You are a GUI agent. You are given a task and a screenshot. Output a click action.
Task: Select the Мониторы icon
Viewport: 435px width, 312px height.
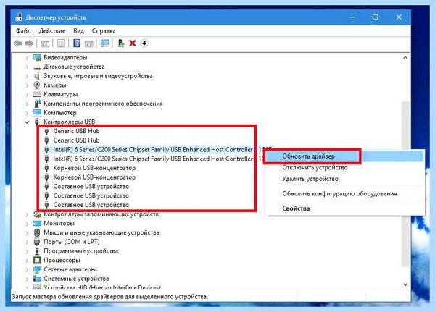37,224
